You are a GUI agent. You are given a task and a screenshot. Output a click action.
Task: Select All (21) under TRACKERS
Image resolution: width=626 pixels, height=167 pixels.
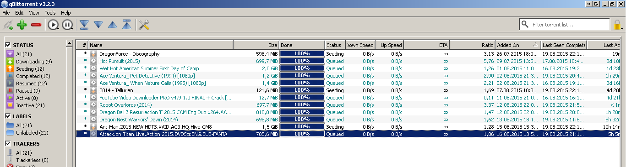tap(19, 153)
